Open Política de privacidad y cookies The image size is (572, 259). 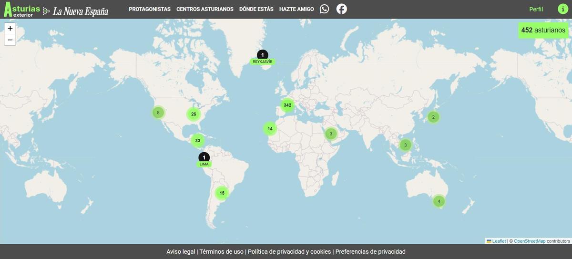[x=289, y=251]
